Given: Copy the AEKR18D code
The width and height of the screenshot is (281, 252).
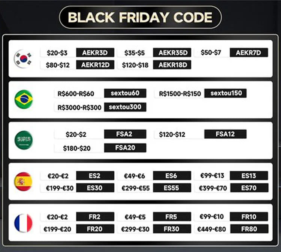Looking at the screenshot, I should pos(173,65).
